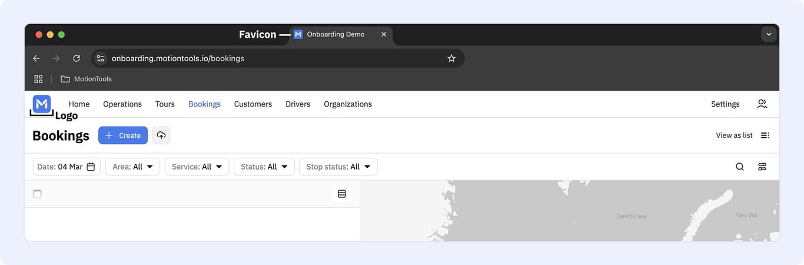Viewport: 804px width, 265px height.
Task: Expand the Status: All dropdown
Action: [x=264, y=167]
